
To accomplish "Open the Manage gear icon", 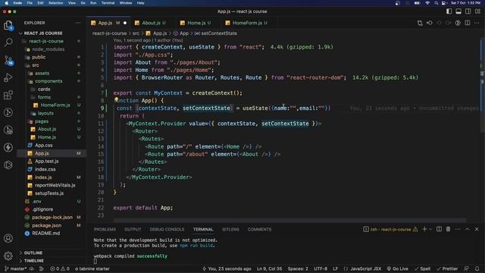I will (x=8, y=256).
